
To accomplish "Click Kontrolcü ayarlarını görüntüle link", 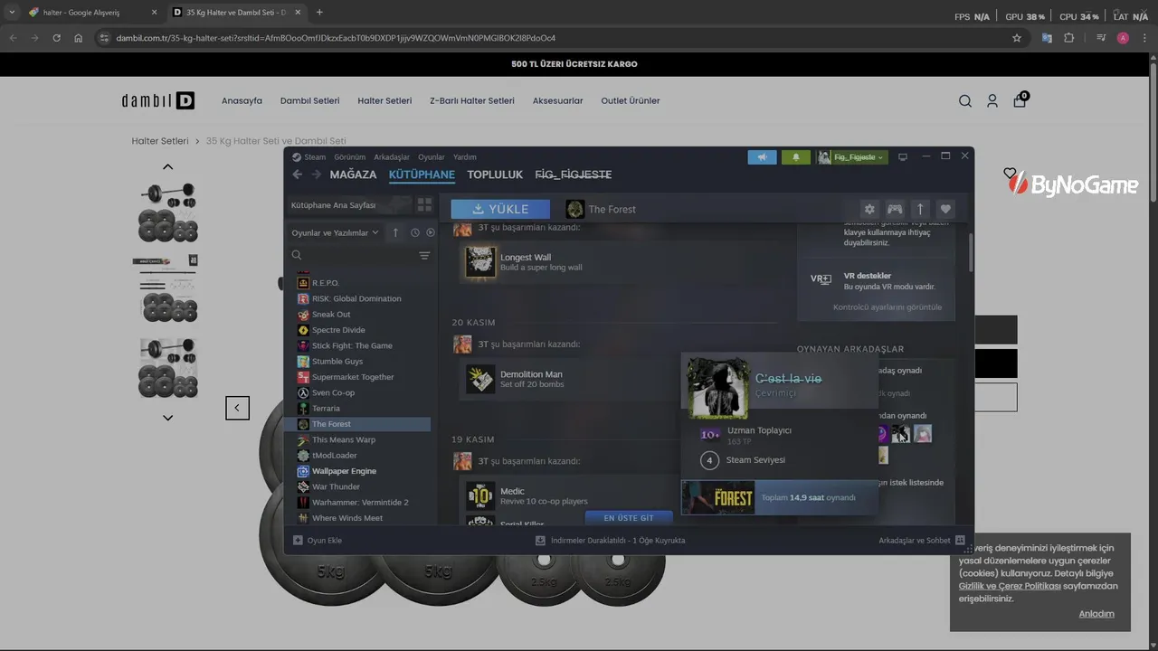I will pyautogui.click(x=887, y=307).
